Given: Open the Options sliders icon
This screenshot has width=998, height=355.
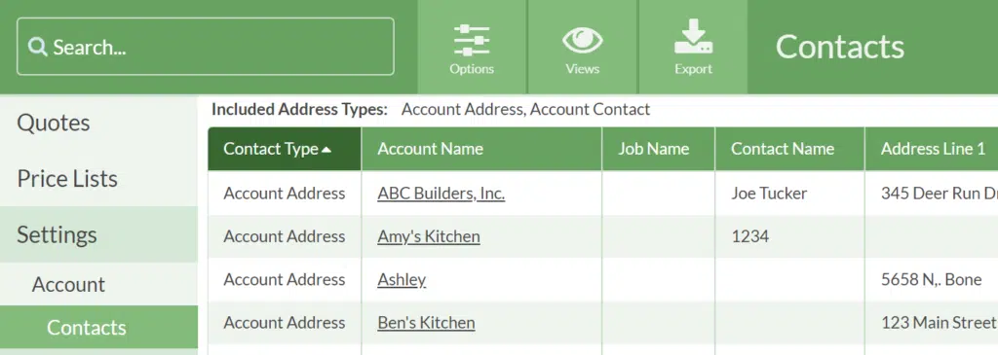Looking at the screenshot, I should click(472, 40).
